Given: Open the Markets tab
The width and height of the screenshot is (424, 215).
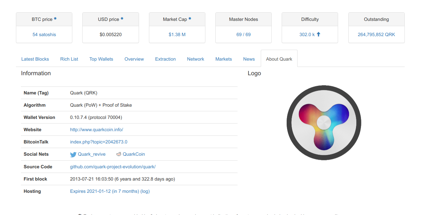Looking at the screenshot, I should (x=223, y=59).
